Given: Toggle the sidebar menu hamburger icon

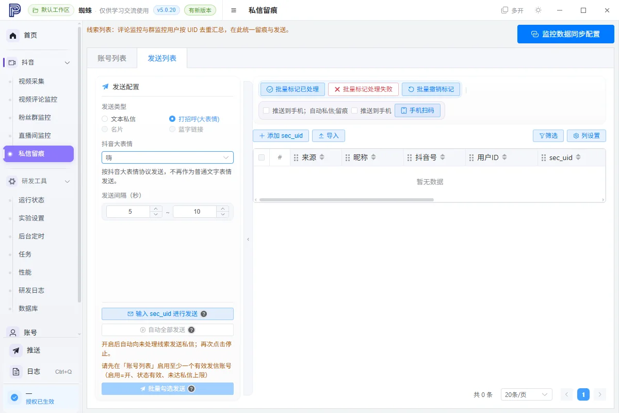Looking at the screenshot, I should pos(234,10).
